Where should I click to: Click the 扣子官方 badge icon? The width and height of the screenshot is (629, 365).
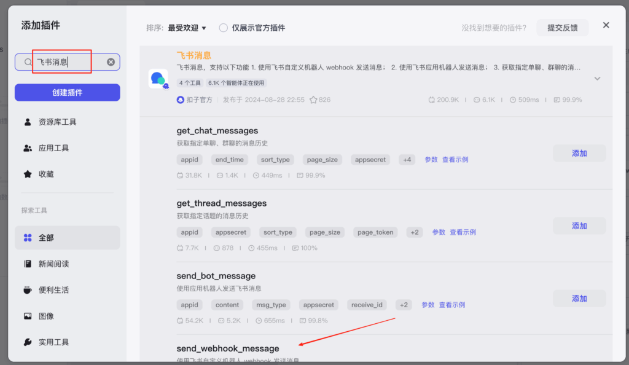181,100
